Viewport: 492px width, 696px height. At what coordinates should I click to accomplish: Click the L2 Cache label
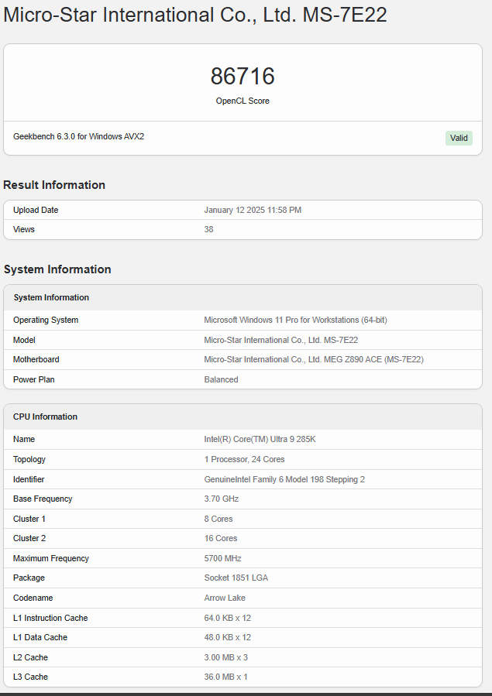(x=30, y=657)
